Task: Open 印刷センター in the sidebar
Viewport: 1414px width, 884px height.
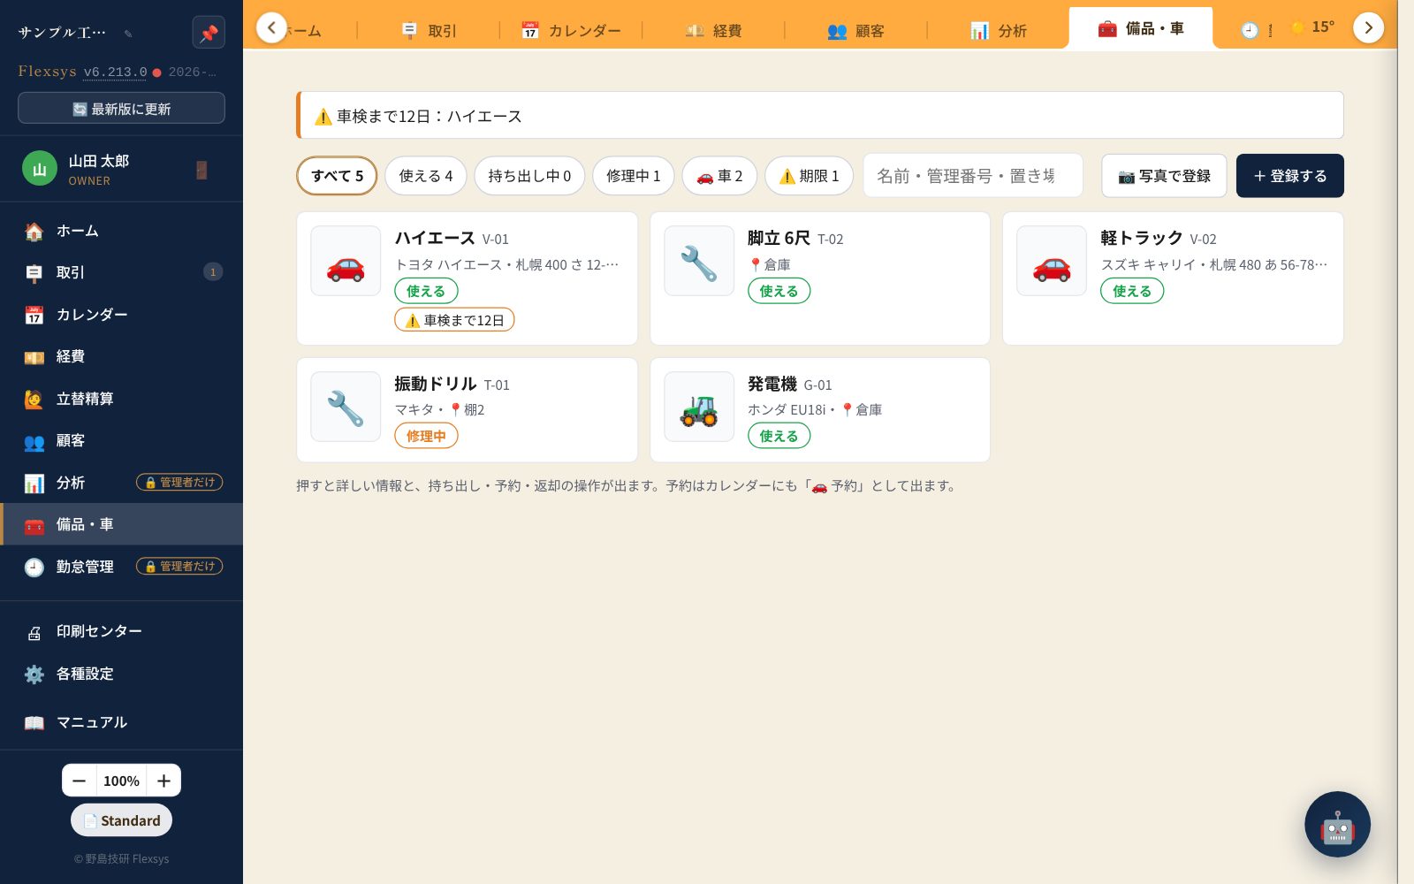Action: (x=121, y=631)
